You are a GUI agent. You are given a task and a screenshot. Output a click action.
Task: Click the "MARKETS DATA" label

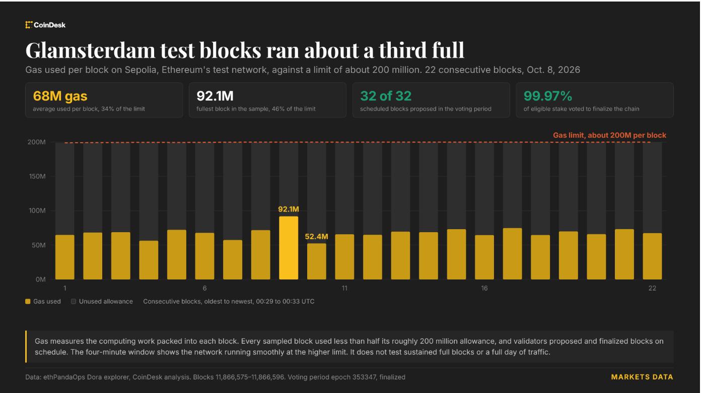pos(642,377)
